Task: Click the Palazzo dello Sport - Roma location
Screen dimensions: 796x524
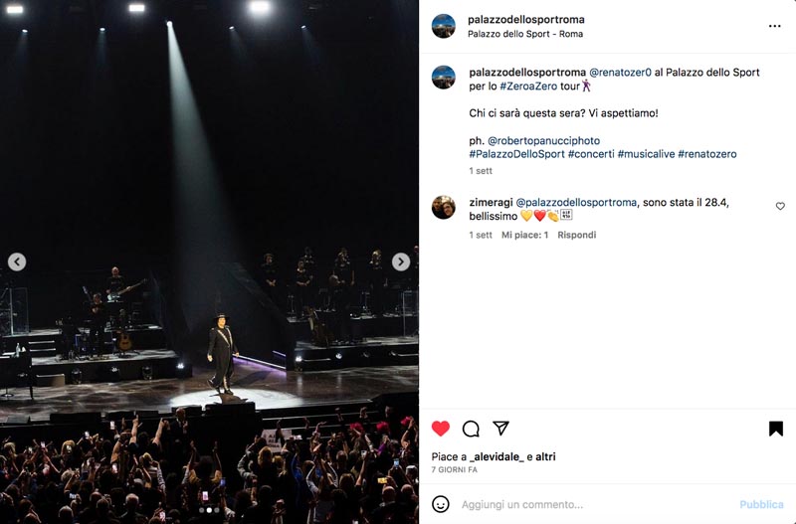Action: coord(525,34)
